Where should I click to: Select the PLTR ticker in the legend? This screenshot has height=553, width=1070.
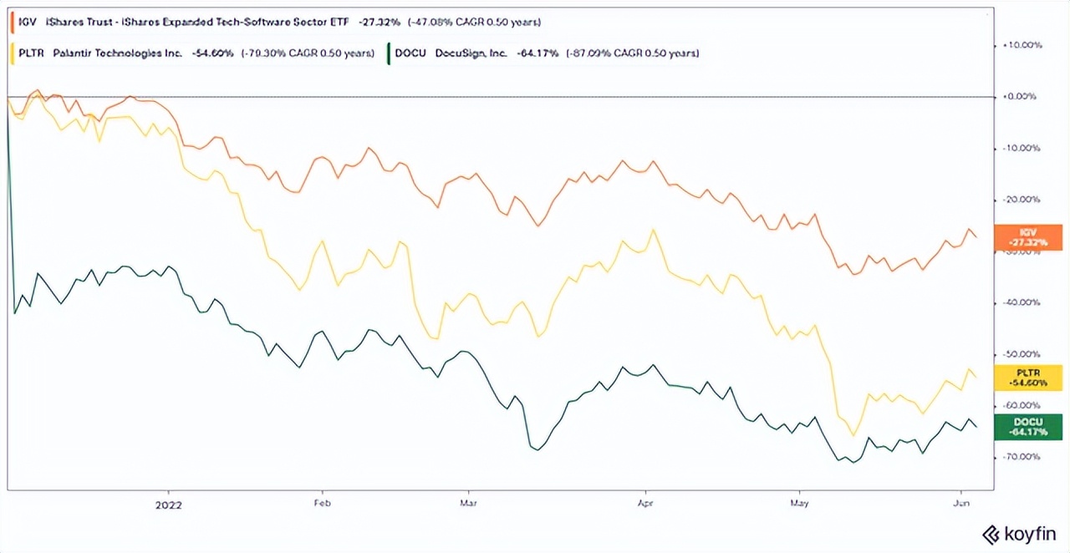click(x=30, y=53)
